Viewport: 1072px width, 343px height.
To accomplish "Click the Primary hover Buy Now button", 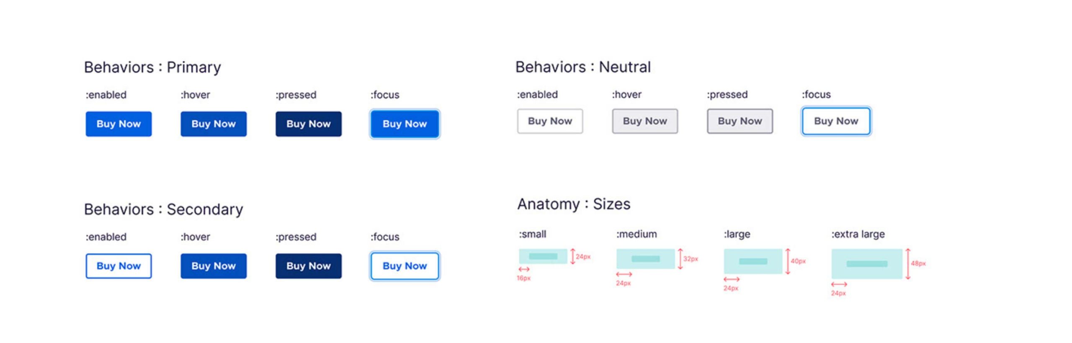I will click(214, 124).
